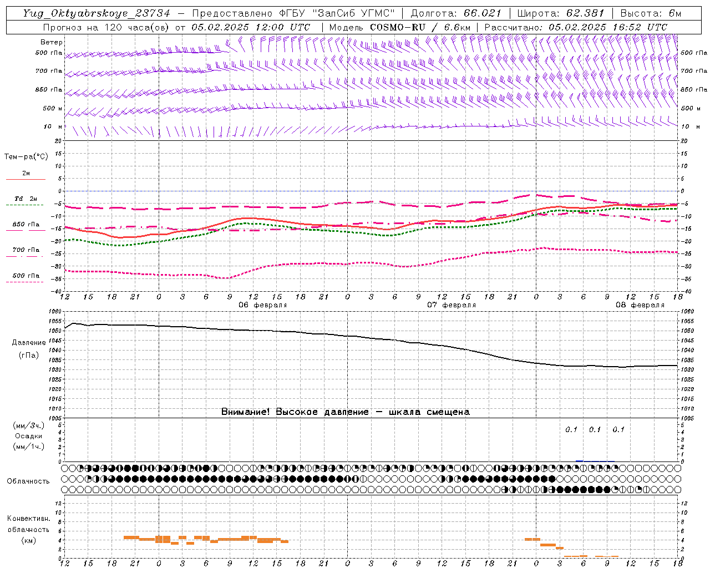
Task: Click the 10 м wind level label on left
Action: [53, 126]
